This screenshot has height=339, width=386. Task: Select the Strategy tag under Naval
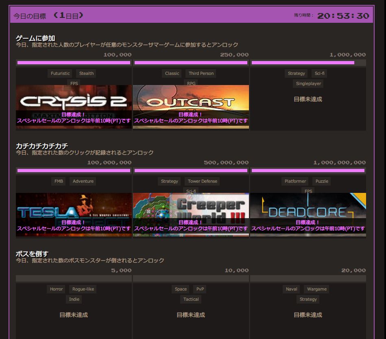pyautogui.click(x=308, y=300)
